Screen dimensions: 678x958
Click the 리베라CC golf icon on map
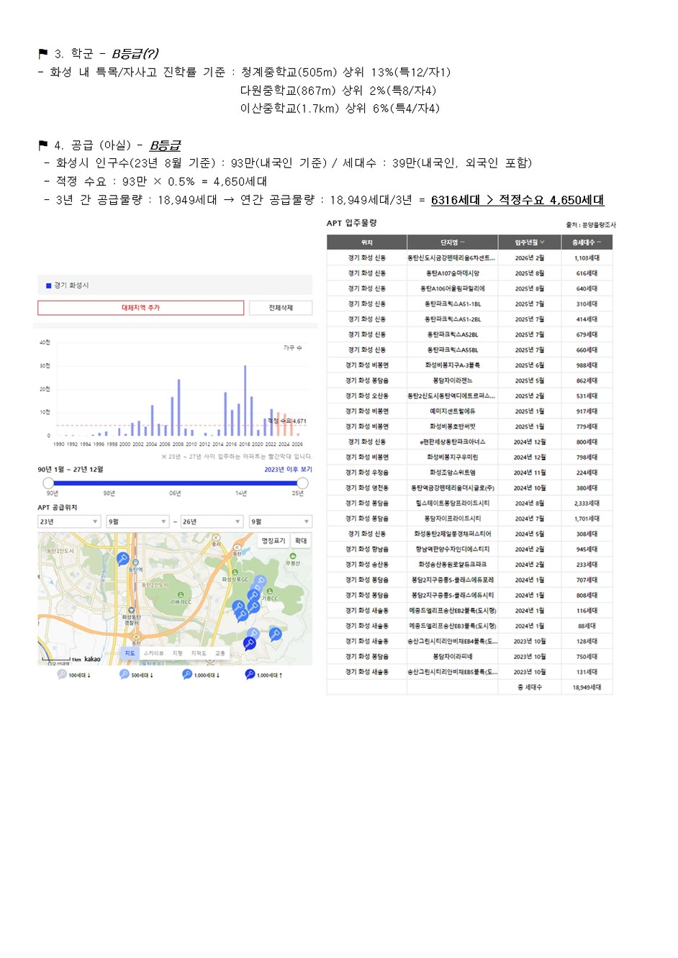[180, 594]
